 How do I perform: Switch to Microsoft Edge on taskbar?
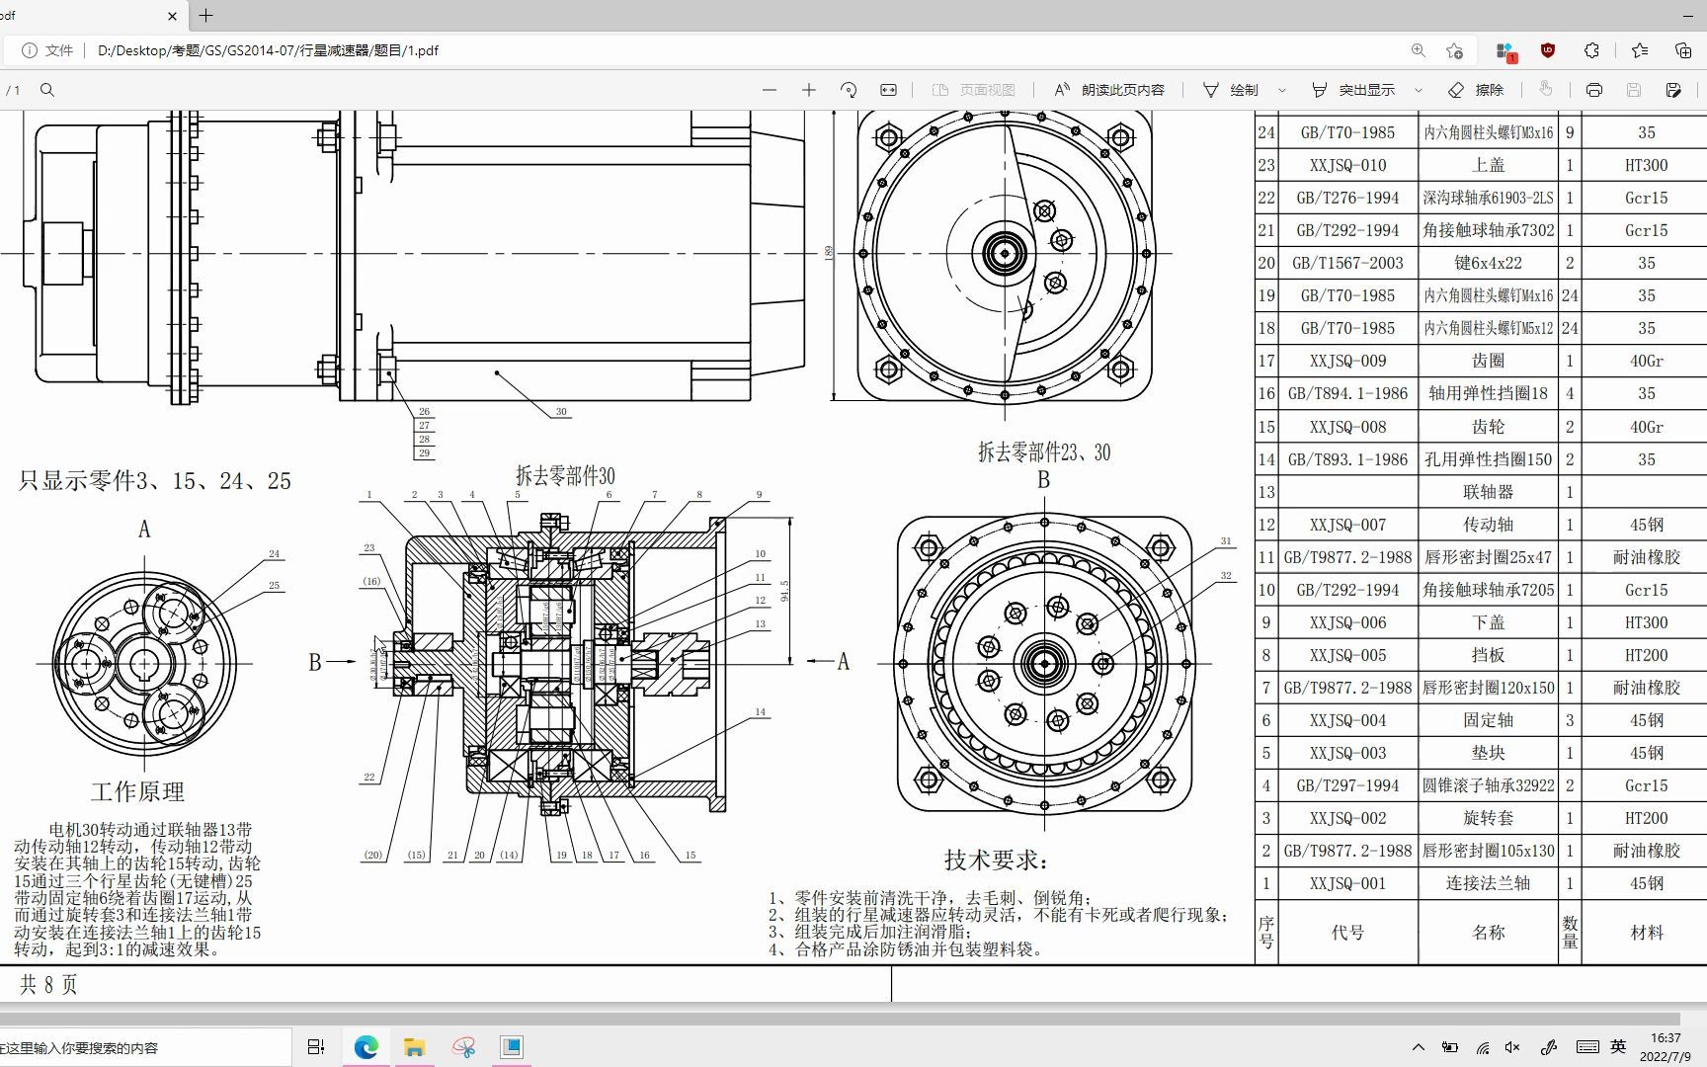(366, 1047)
